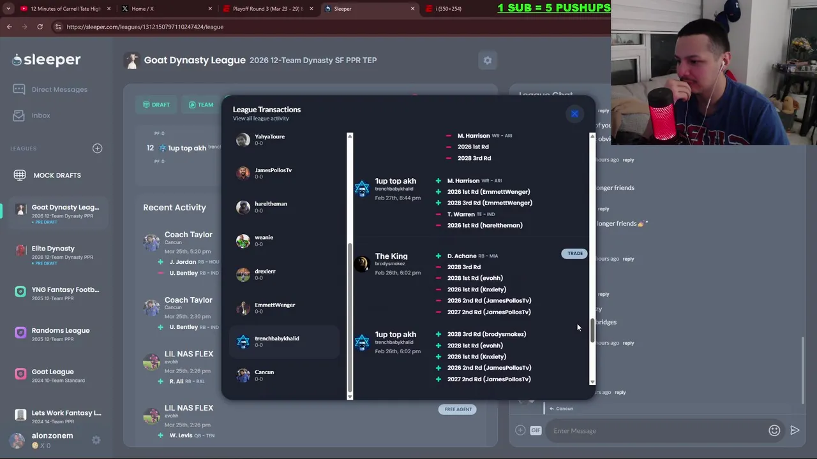Open the Inbox
The image size is (817, 459).
(32, 115)
